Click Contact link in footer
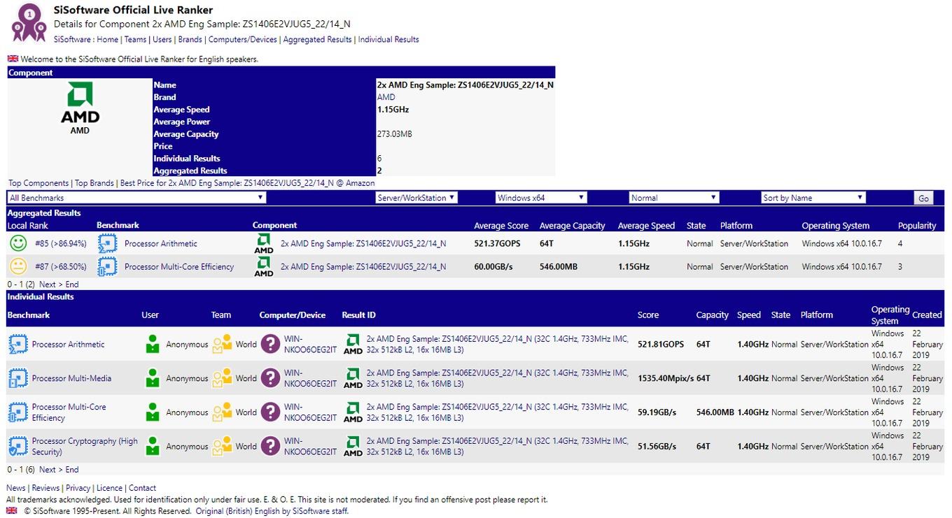Viewport: 952px width, 518px height. tap(142, 488)
